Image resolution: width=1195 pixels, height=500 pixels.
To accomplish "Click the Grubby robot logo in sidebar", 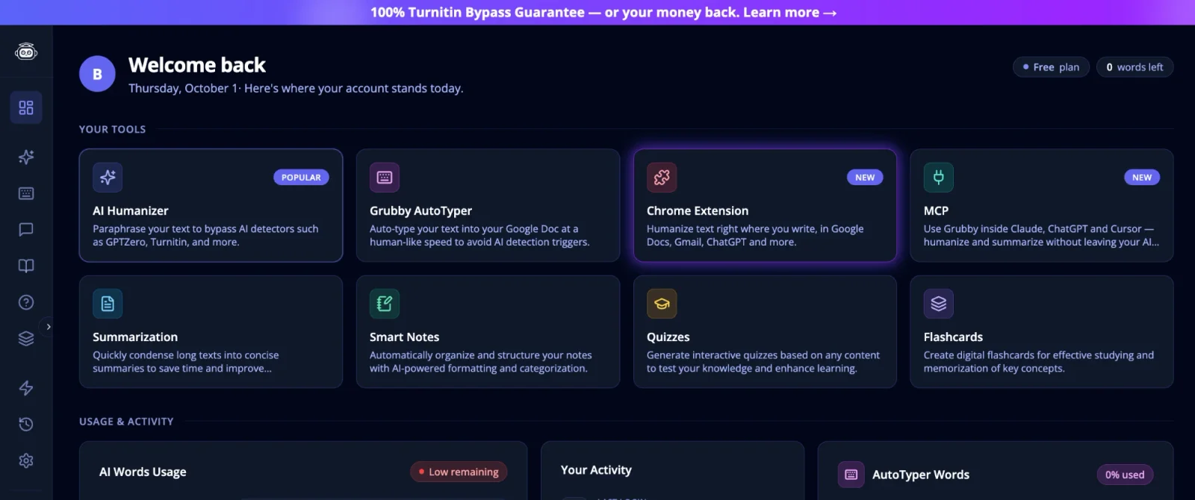I will (x=26, y=51).
